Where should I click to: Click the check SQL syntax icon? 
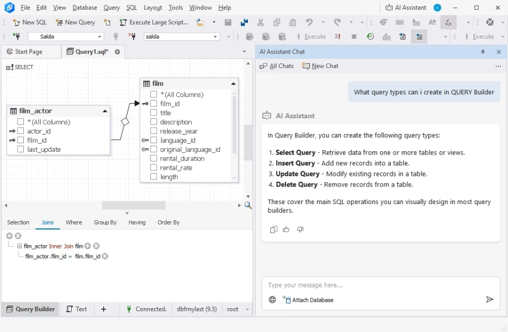click(x=448, y=22)
